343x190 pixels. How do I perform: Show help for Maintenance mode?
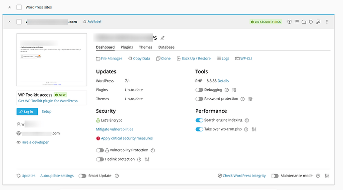point(318,176)
